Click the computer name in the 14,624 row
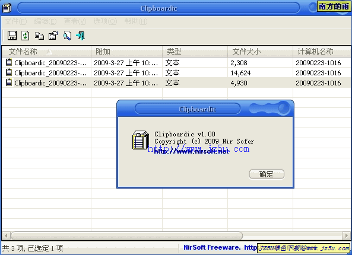The width and height of the screenshot is (352, 255). pyautogui.click(x=318, y=73)
